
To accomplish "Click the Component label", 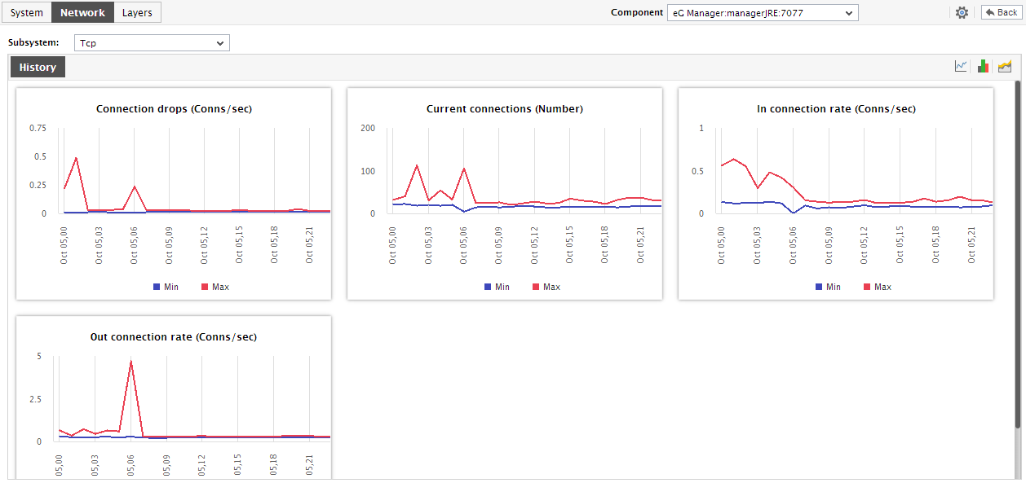I will pyautogui.click(x=637, y=12).
